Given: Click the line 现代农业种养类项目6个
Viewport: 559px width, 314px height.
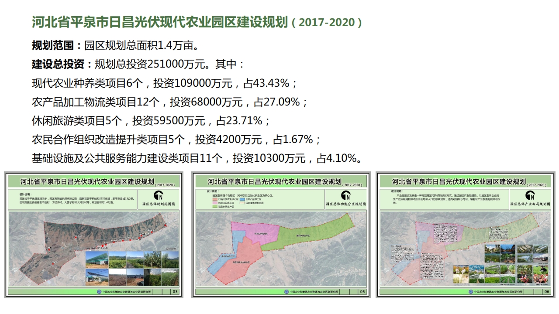Looking at the screenshot, I should point(87,83).
